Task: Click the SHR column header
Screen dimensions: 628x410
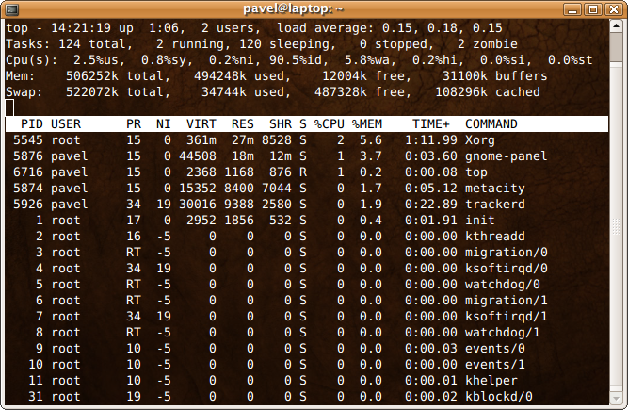Action: [281, 124]
